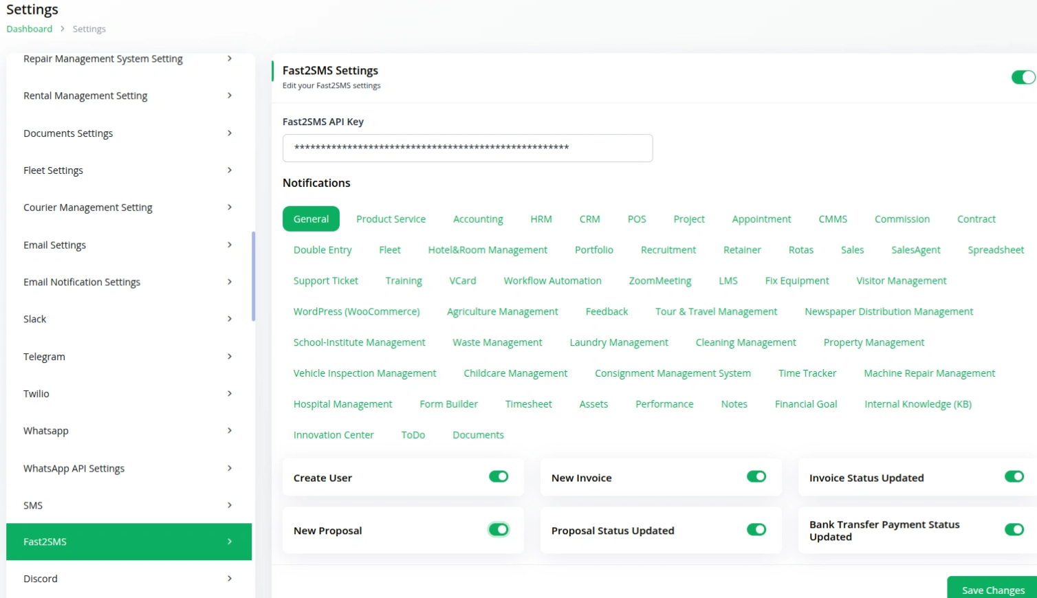The image size is (1037, 598).
Task: Switch to the Recruitment tab
Action: click(668, 250)
